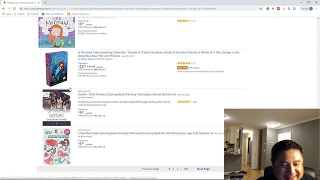Screen dimensions: 320x180
Task: Open the Chrome profile avatar button
Action: click(x=311, y=9)
